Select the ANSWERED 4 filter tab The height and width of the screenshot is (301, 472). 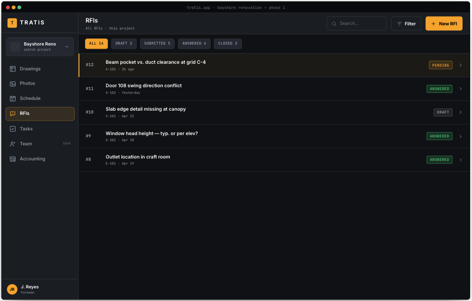tap(194, 44)
